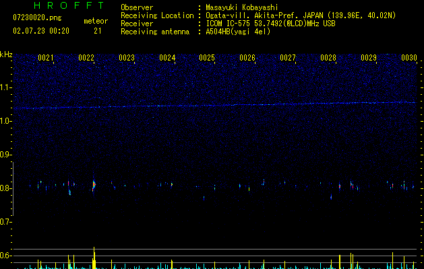Screen dimensions: 424x269
Task: Click the HROFFT title text
Action: tap(69, 5)
